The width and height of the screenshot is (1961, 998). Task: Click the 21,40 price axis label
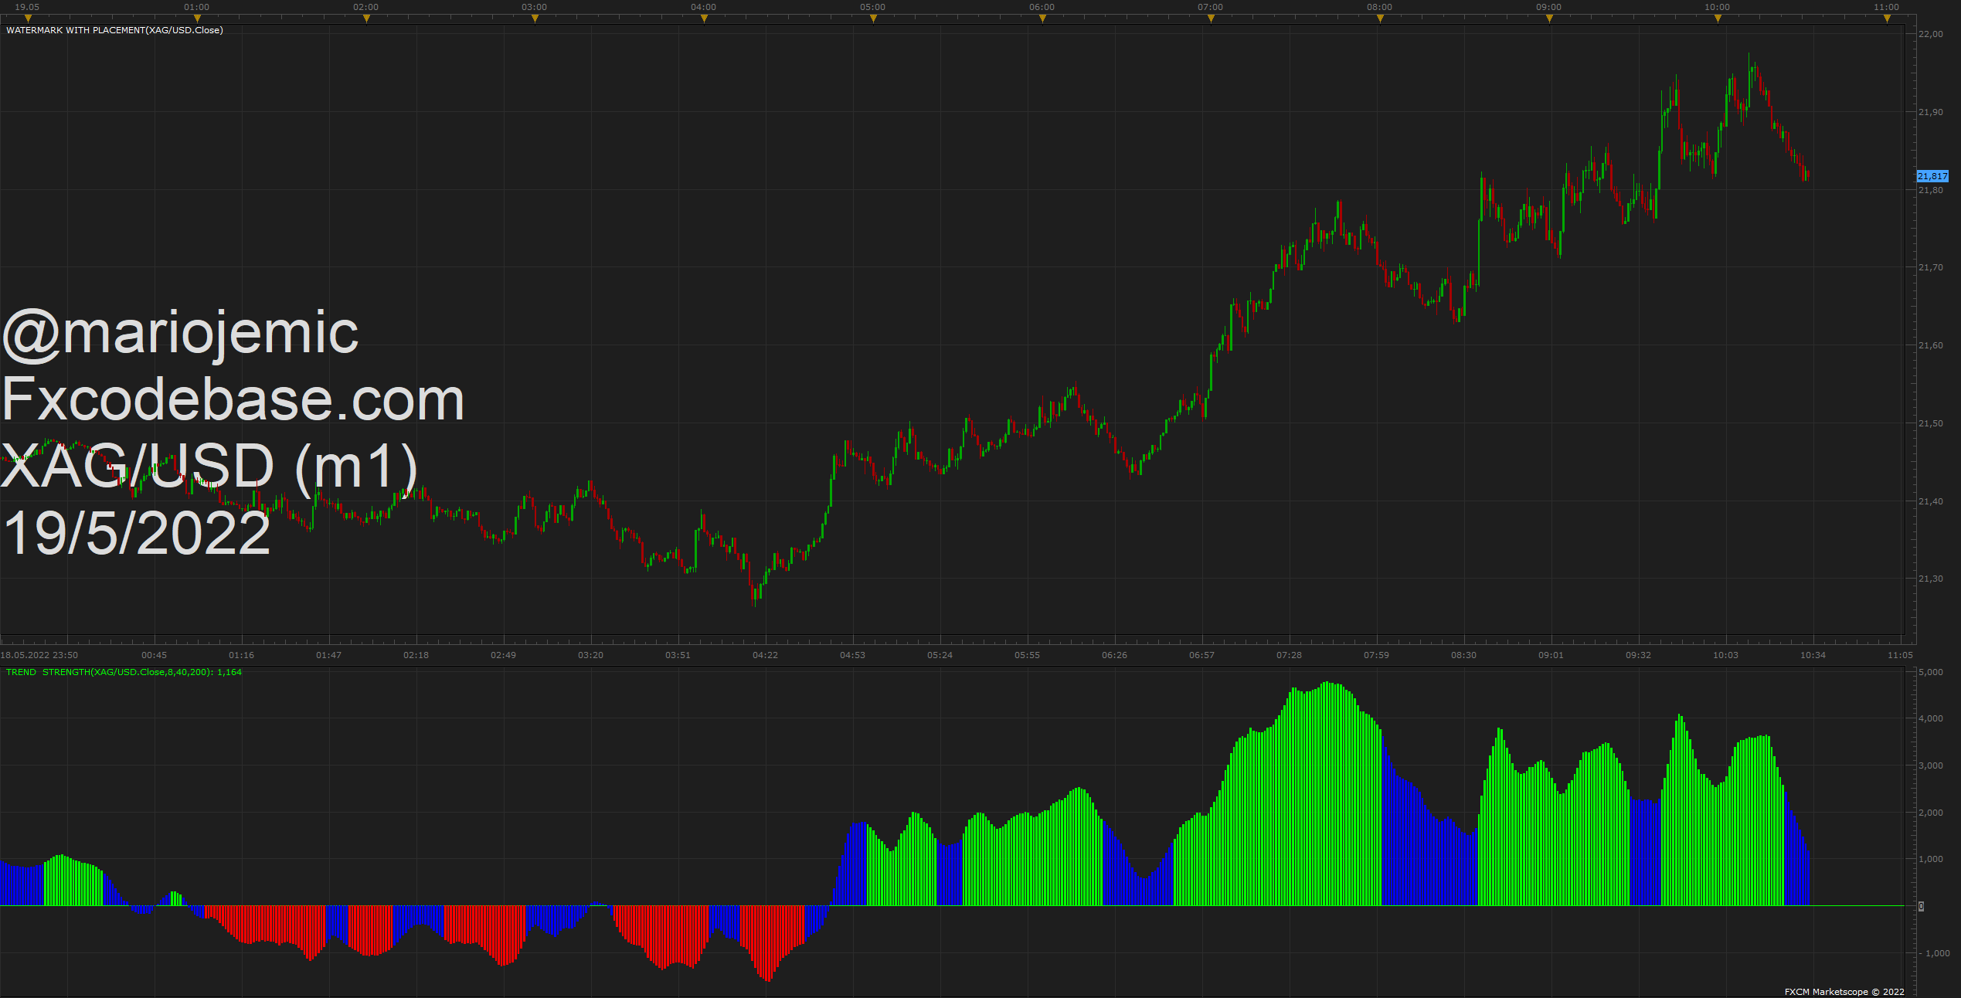pos(1931,501)
